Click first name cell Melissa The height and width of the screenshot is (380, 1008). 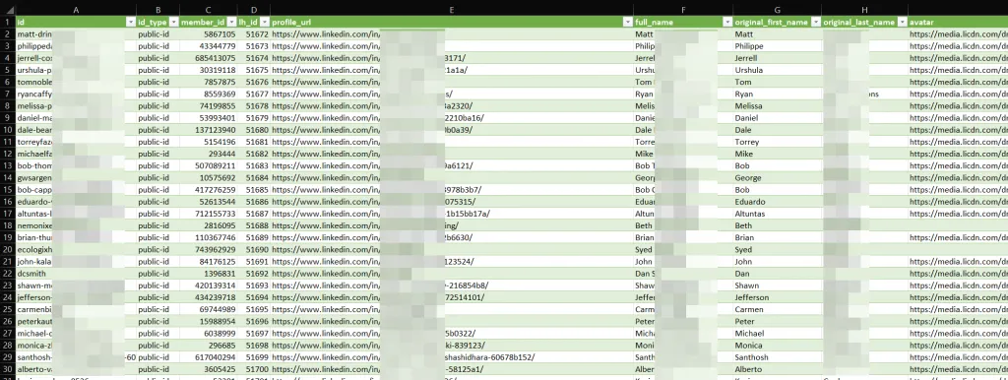[x=778, y=105]
